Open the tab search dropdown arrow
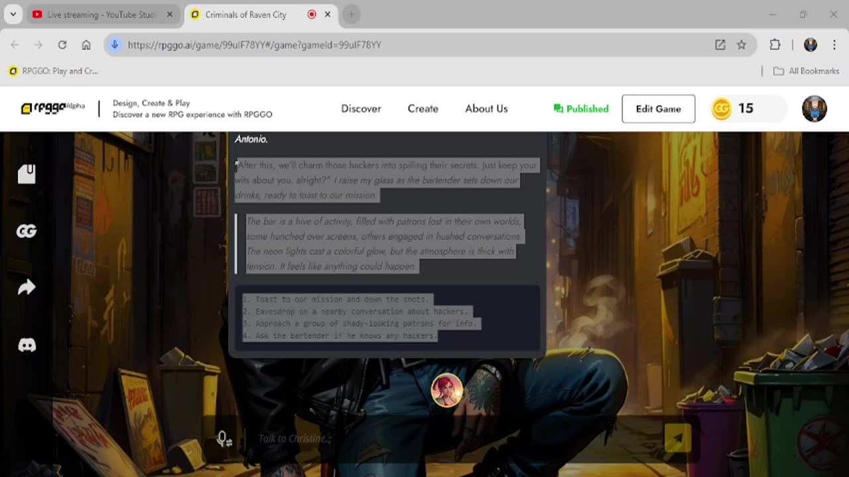The height and width of the screenshot is (477, 849). click(x=13, y=14)
